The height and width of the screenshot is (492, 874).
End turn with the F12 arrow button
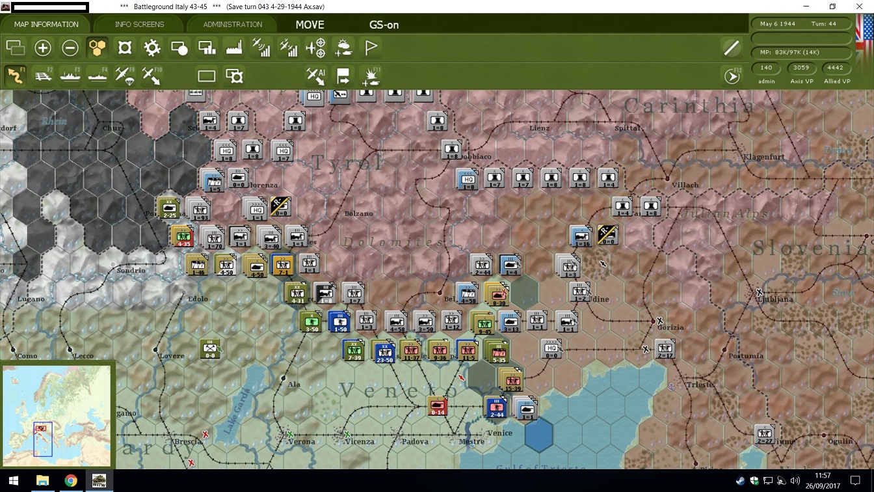click(x=732, y=76)
